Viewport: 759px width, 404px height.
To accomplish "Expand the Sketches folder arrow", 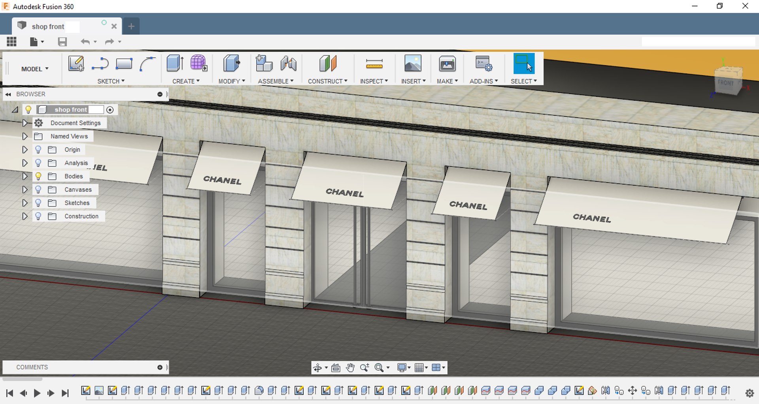I will [25, 203].
